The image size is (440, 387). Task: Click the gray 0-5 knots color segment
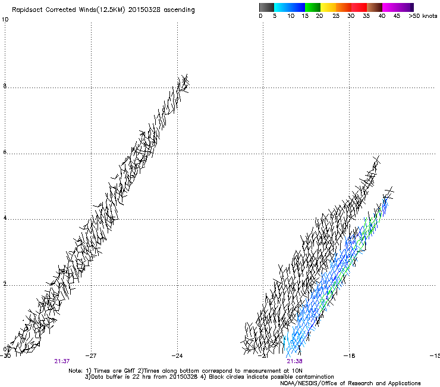coord(266,7)
